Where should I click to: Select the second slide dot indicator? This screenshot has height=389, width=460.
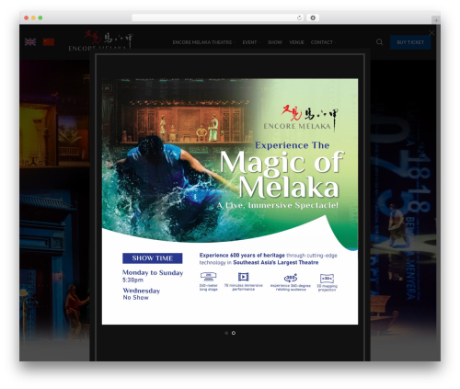(234, 333)
